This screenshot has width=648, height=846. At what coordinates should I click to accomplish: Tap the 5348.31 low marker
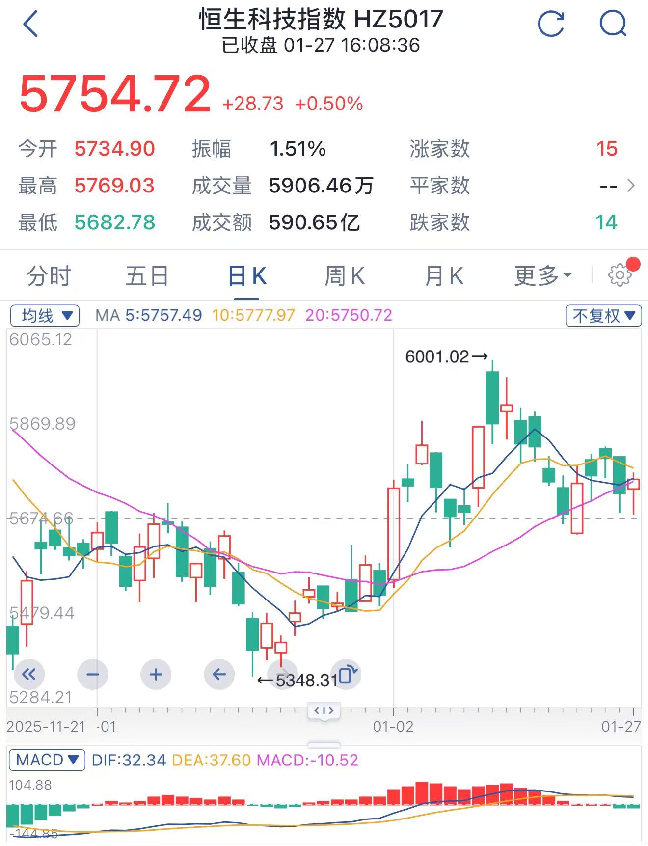pyautogui.click(x=298, y=681)
